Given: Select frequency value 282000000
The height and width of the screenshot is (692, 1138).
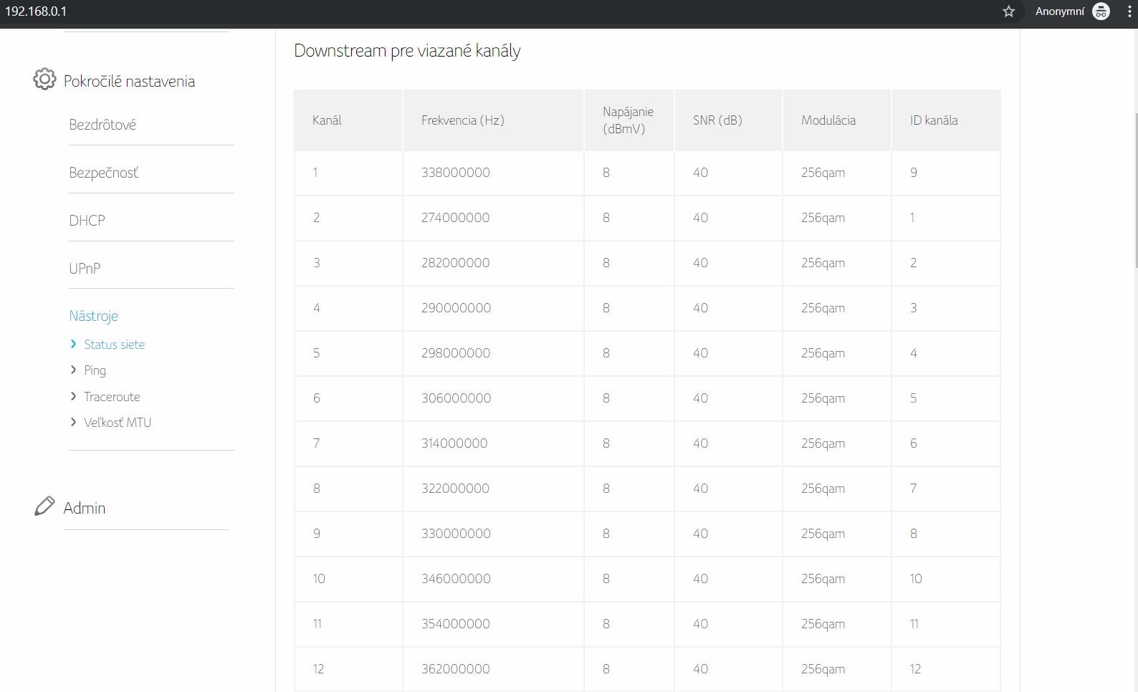Looking at the screenshot, I should [456, 263].
